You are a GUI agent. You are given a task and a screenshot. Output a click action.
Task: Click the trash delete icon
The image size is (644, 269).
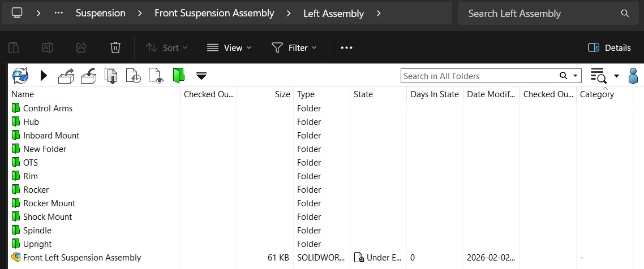pos(115,48)
